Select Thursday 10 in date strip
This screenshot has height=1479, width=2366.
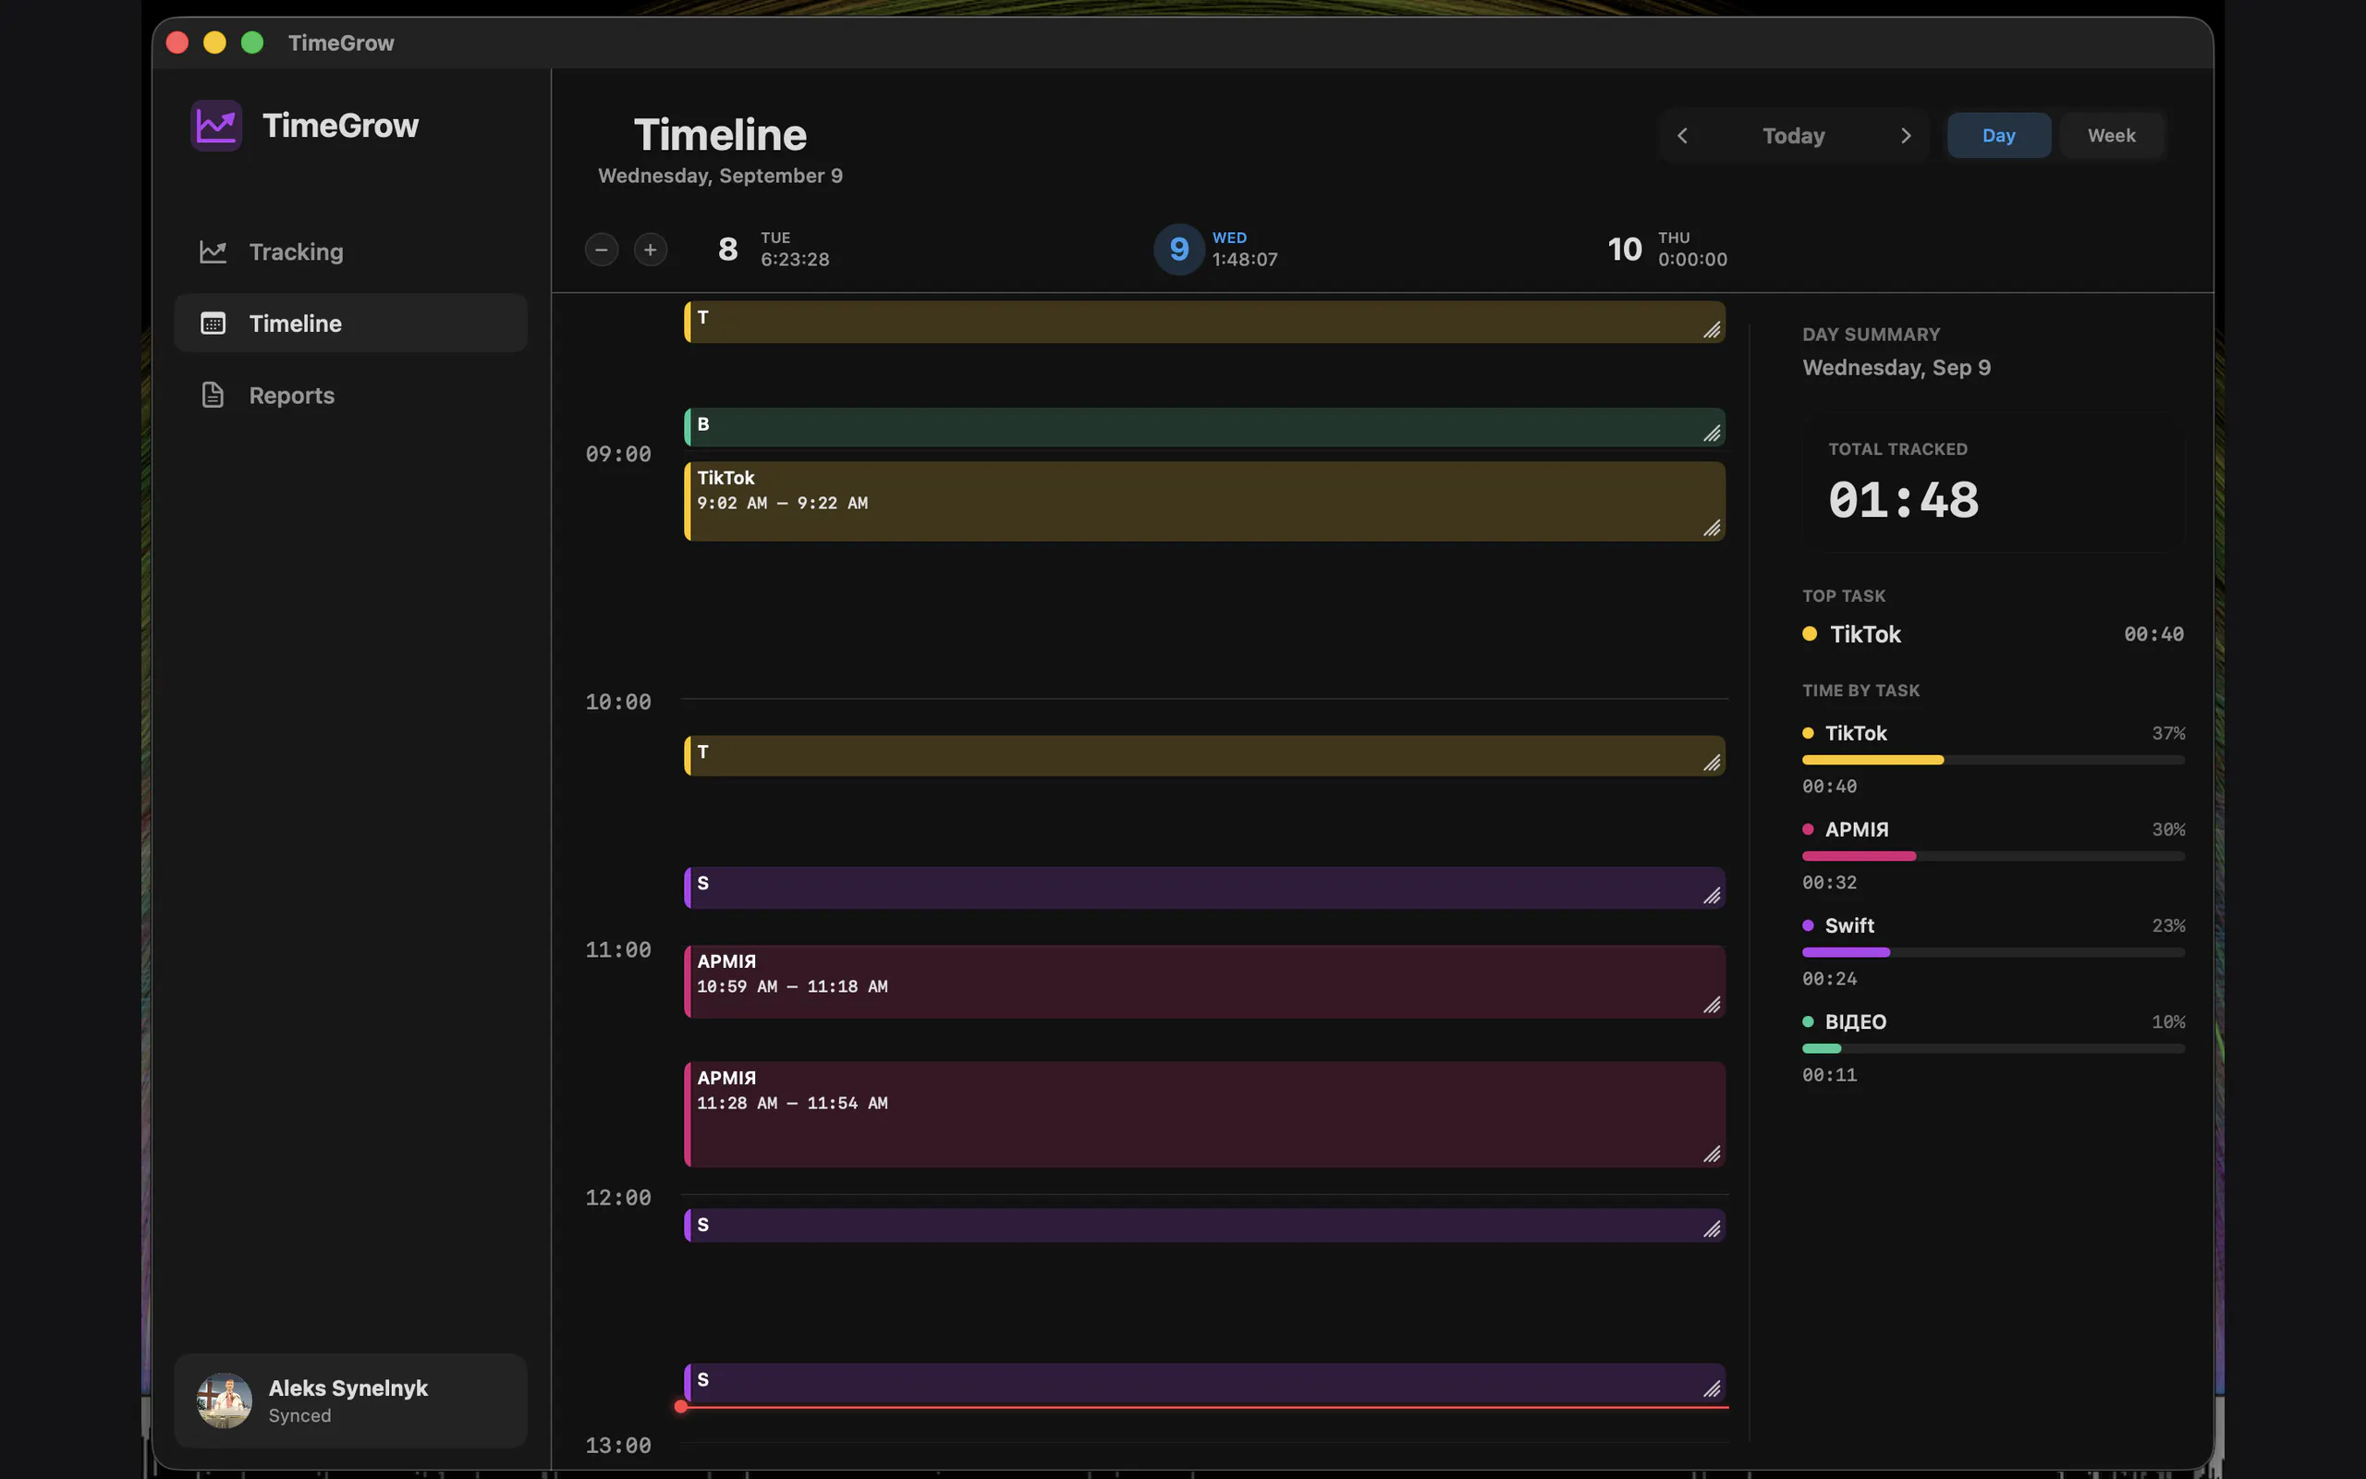[1667, 250]
